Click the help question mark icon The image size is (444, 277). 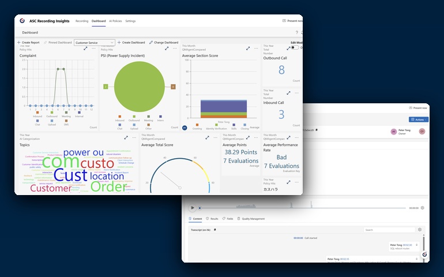pos(297,32)
